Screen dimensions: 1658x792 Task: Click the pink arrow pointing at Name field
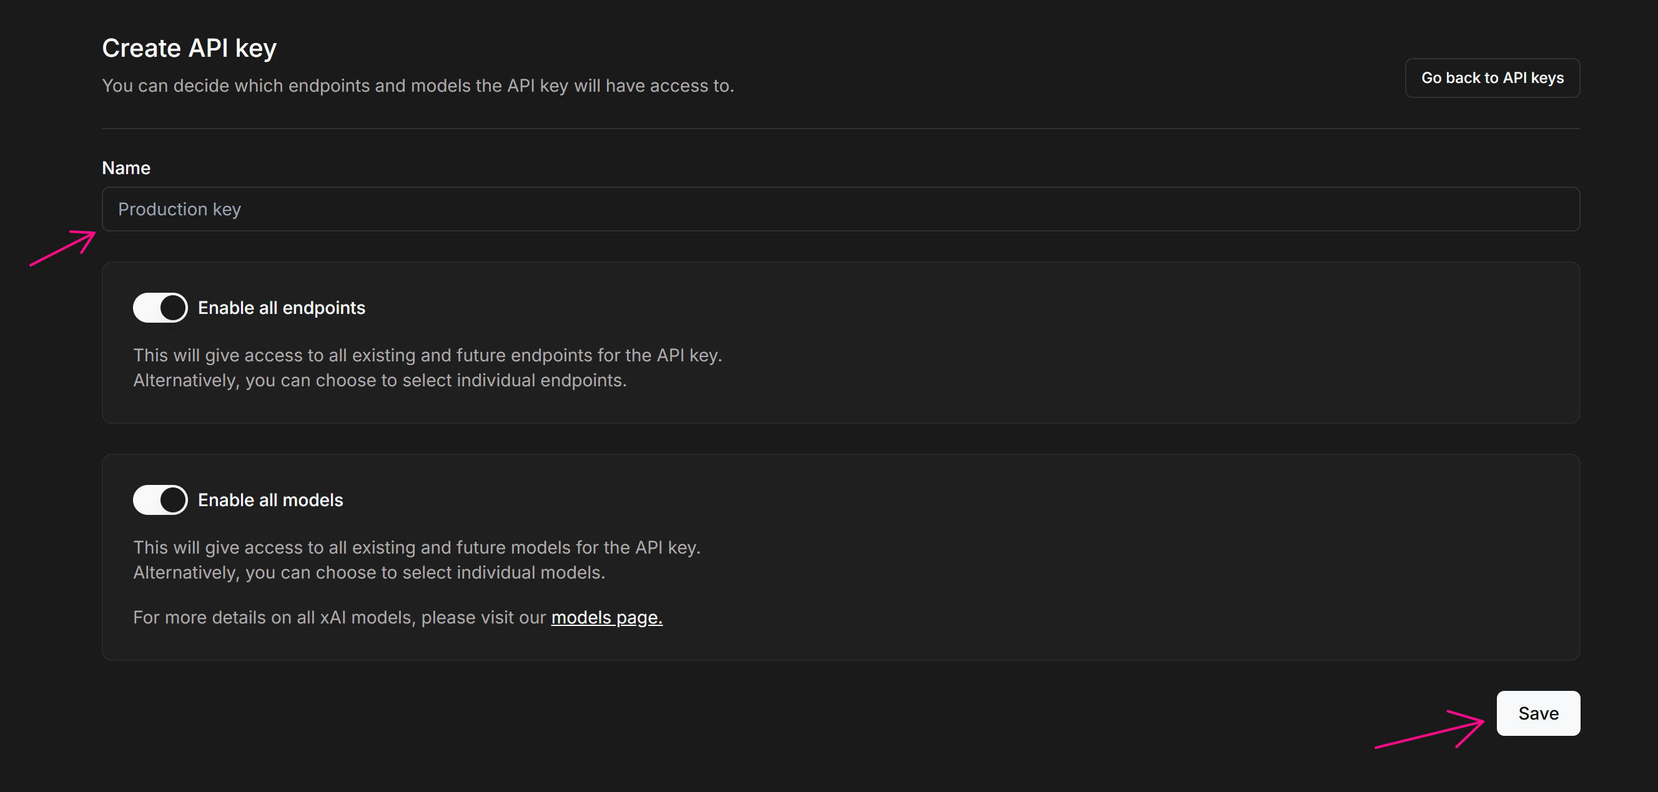click(x=63, y=247)
